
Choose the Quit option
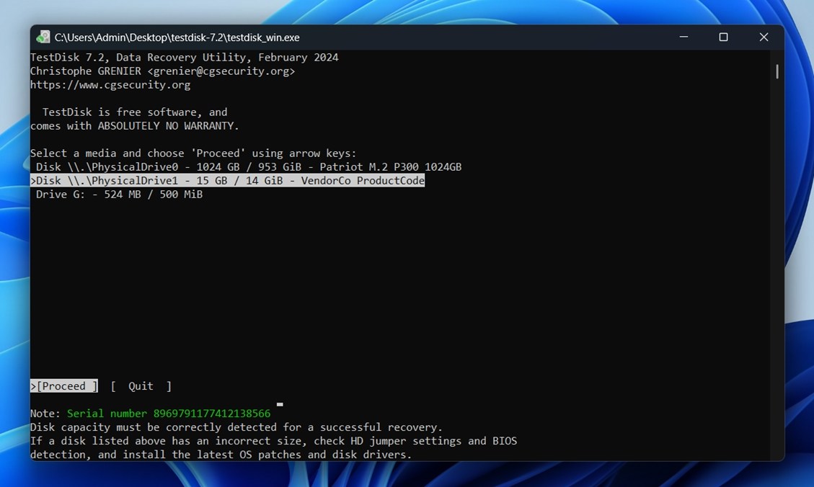[141, 386]
